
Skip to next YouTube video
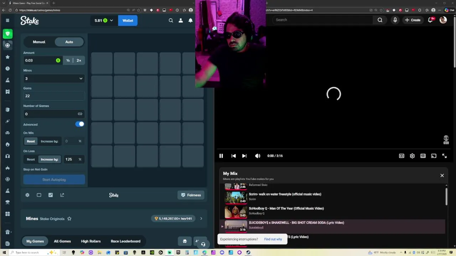[x=244, y=156]
